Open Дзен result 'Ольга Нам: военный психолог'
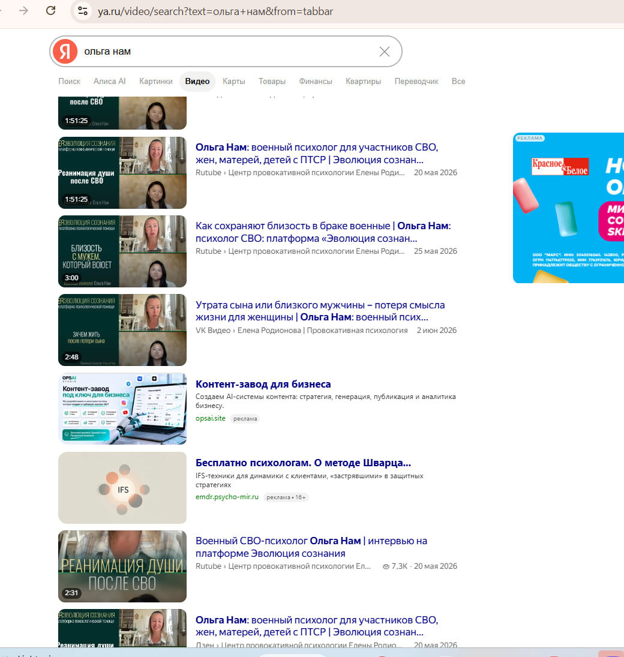 point(317,626)
